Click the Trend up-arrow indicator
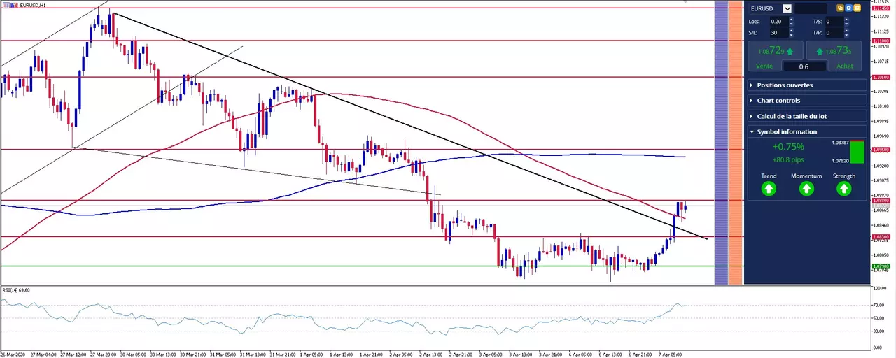Screen dimensions: 896x358 [769, 188]
